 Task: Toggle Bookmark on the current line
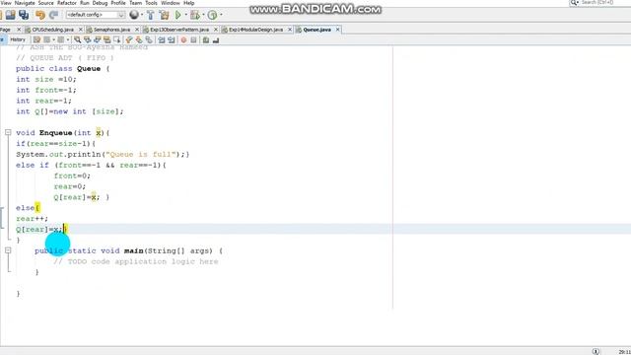[149, 39]
